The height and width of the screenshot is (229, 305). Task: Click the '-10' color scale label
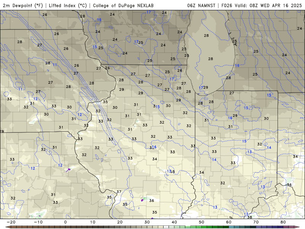pos(38,222)
